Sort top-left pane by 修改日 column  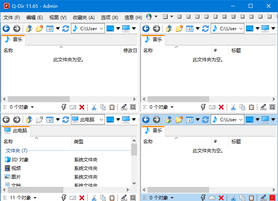(x=130, y=51)
